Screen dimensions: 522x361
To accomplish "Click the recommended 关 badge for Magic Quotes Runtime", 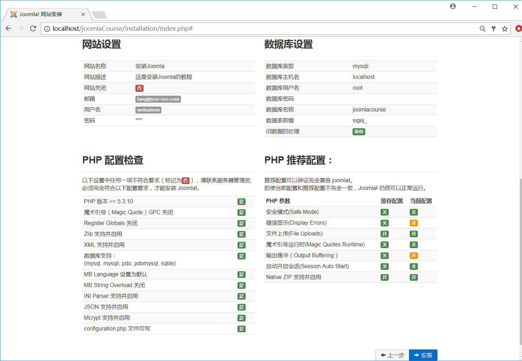I will click(385, 245).
